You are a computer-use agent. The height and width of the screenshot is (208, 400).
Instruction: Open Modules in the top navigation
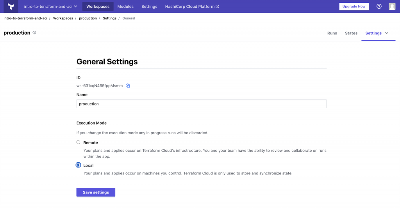(125, 7)
